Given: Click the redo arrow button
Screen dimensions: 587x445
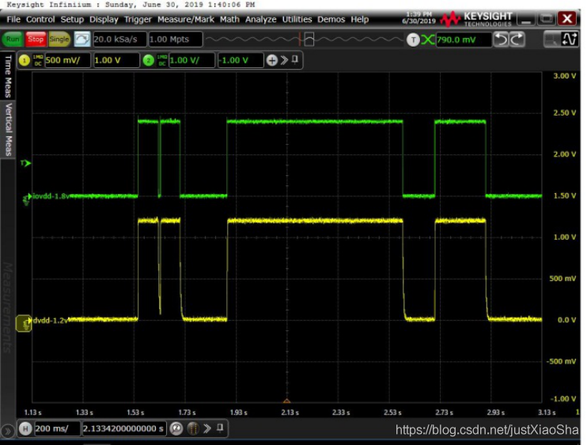Looking at the screenshot, I should click(517, 40).
